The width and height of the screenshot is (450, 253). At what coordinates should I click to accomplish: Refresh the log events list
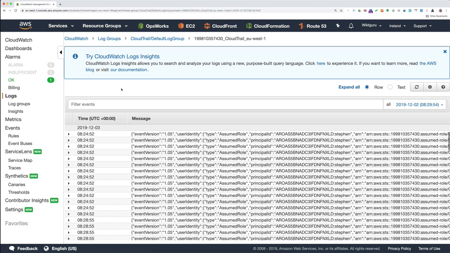click(x=417, y=87)
